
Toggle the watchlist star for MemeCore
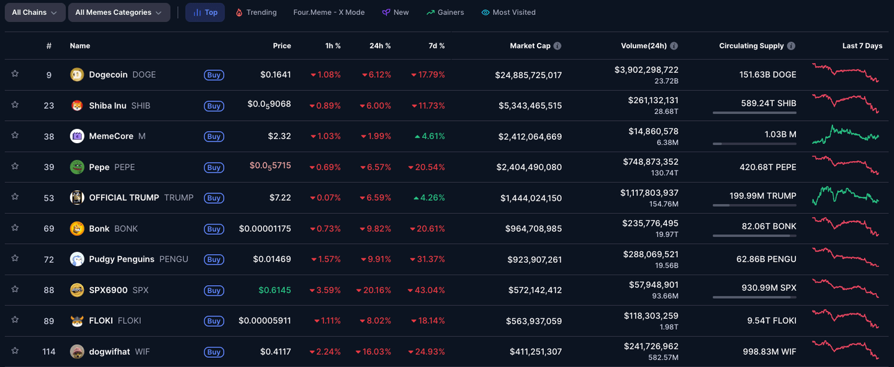[15, 135]
